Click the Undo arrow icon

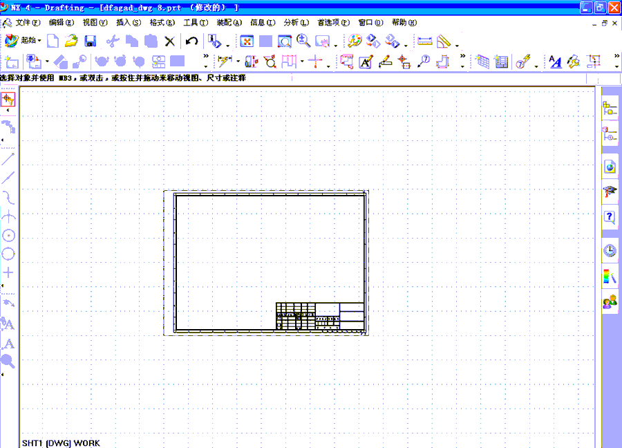(x=192, y=41)
